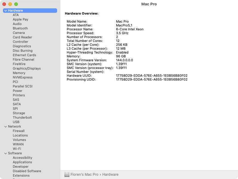
Task: Click the Serial Number (system) label
Action: pos(85,72)
